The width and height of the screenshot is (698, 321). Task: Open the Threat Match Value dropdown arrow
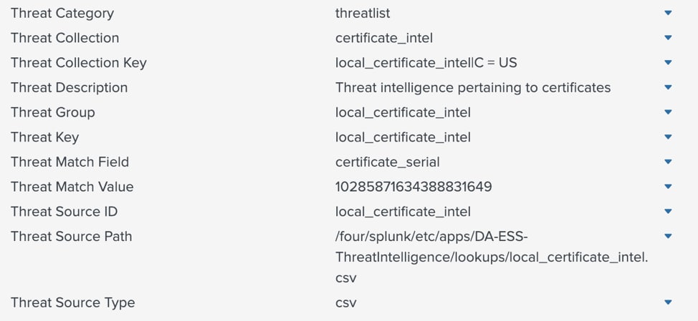668,187
